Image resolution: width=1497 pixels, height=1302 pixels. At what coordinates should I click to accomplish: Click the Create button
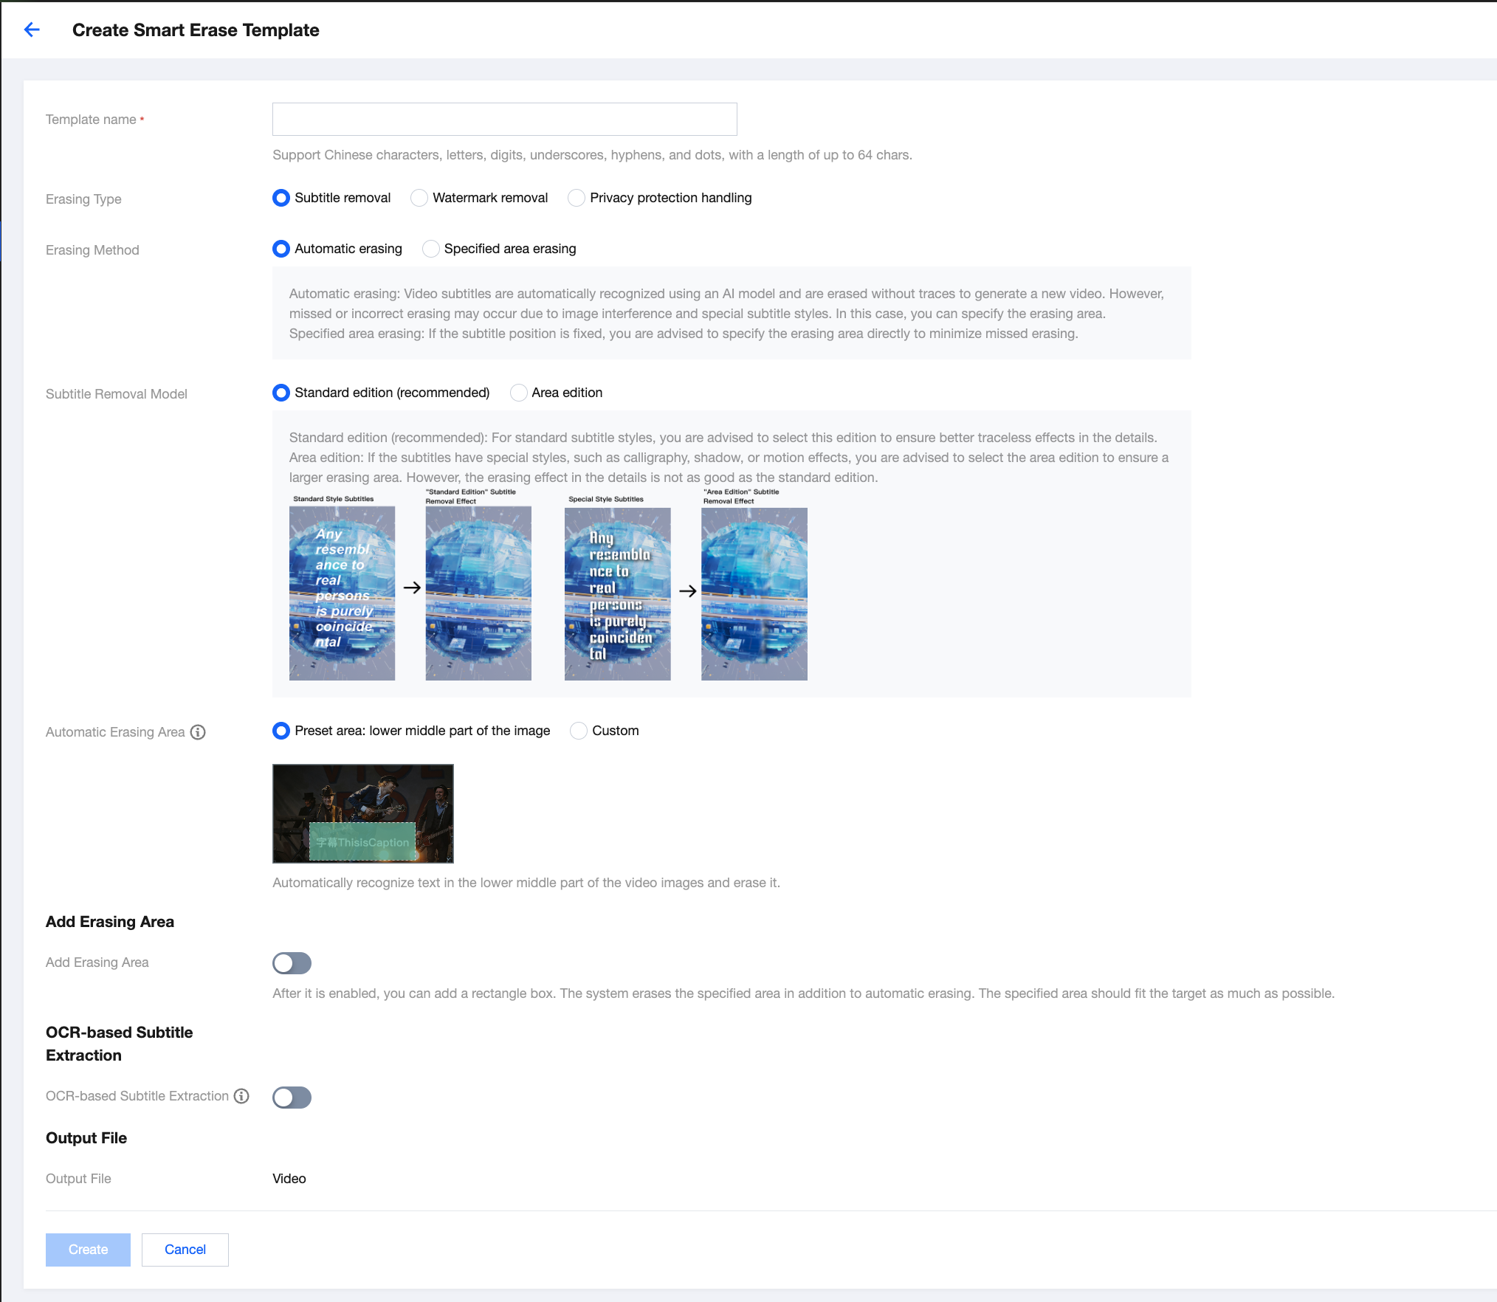(88, 1250)
